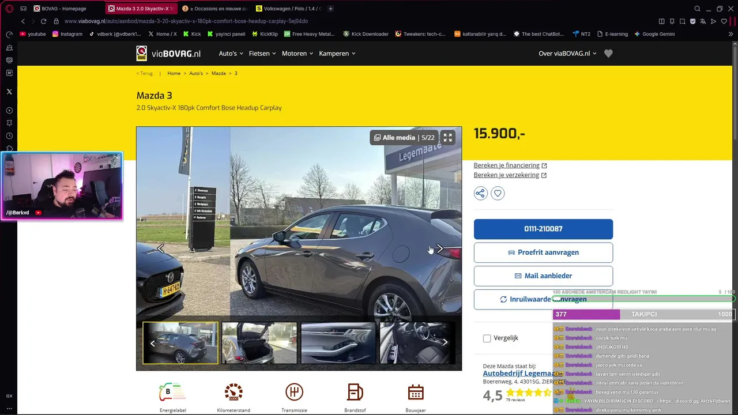Select first car side photo thumbnail
The image size is (738, 415).
[180, 343]
